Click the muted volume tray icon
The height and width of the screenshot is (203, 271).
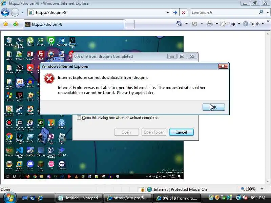click(245, 198)
